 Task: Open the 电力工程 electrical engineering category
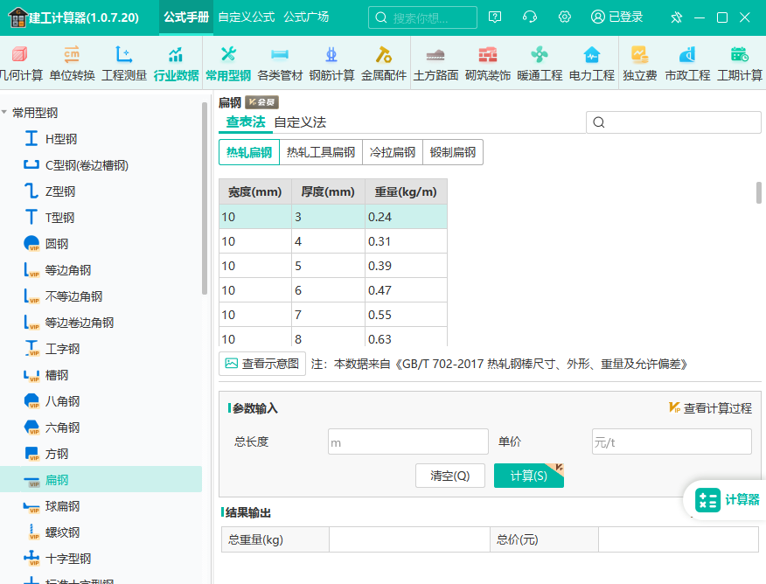[592, 64]
